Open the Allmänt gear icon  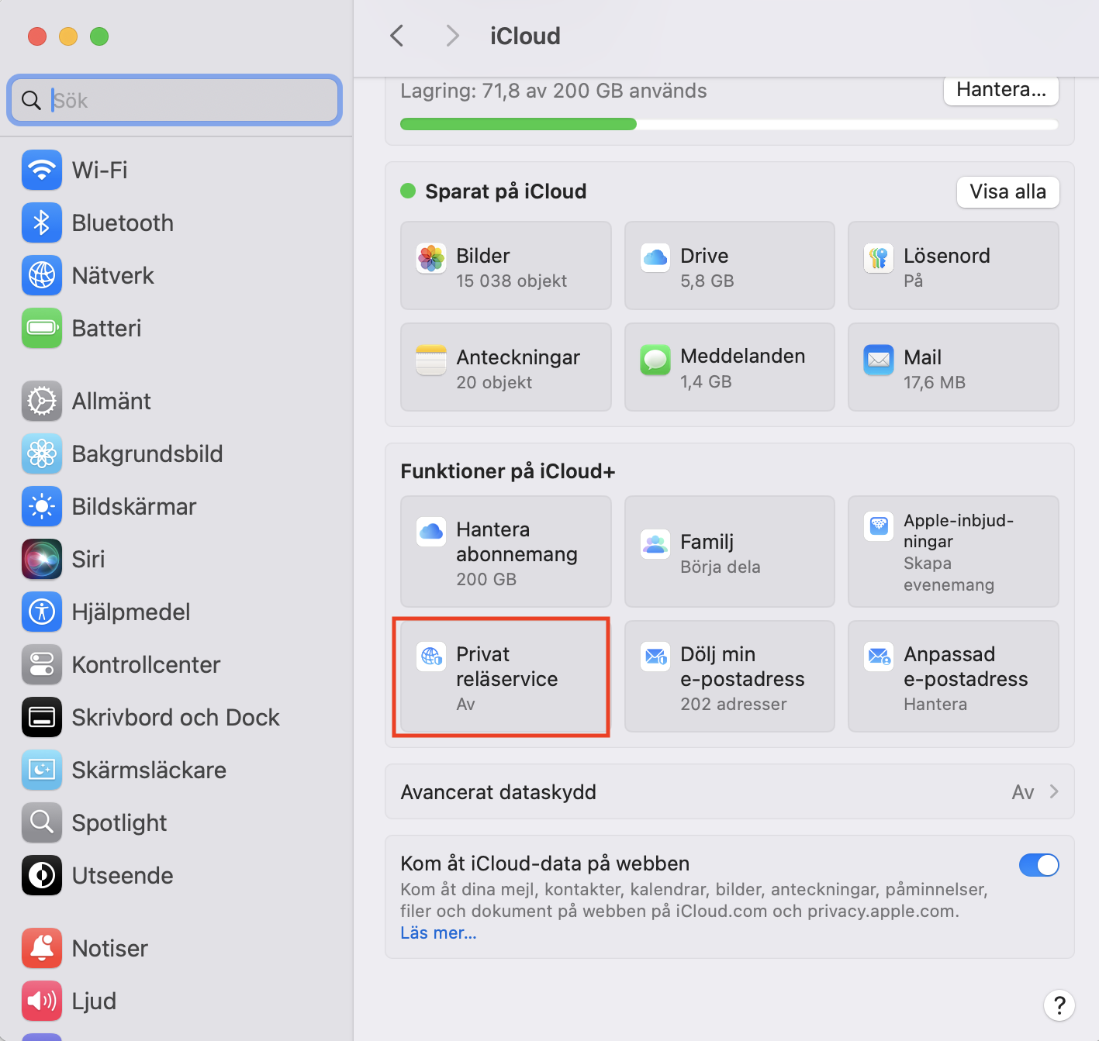(42, 401)
